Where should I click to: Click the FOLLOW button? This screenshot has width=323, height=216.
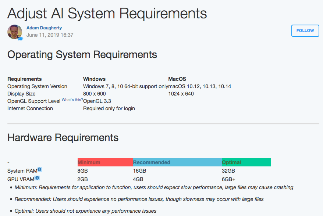(305, 30)
